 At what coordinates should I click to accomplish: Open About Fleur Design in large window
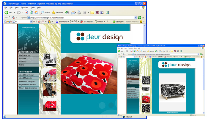29,75
